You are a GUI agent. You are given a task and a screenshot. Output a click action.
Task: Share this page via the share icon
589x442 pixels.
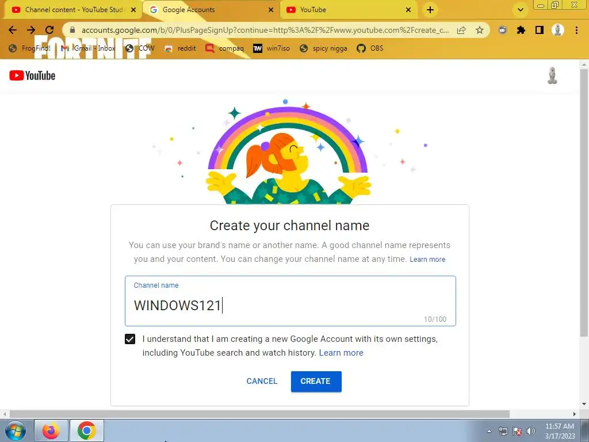[x=461, y=30]
